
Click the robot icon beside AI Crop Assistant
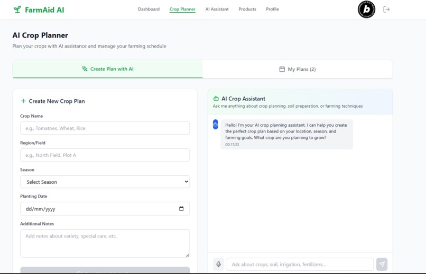coord(216,99)
